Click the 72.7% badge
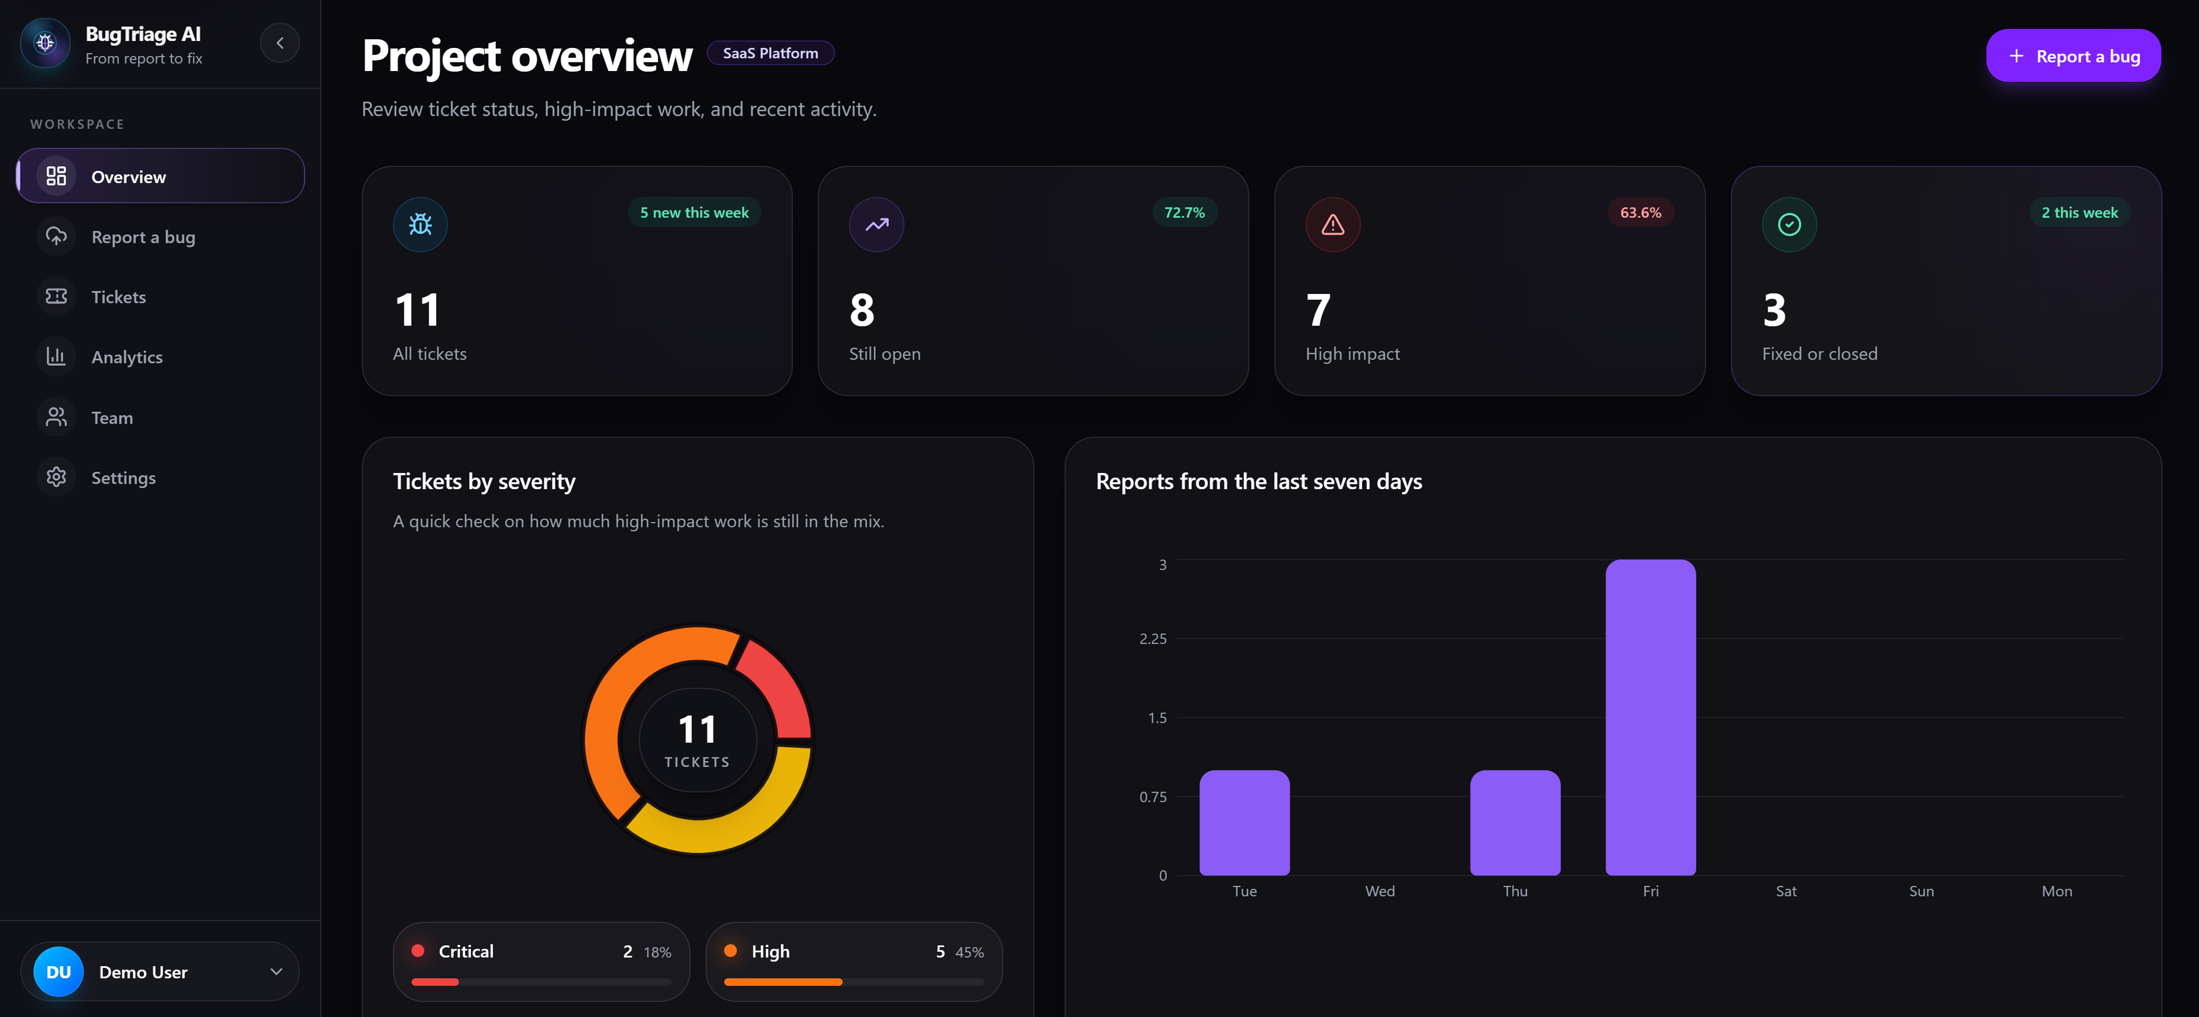 tap(1184, 213)
